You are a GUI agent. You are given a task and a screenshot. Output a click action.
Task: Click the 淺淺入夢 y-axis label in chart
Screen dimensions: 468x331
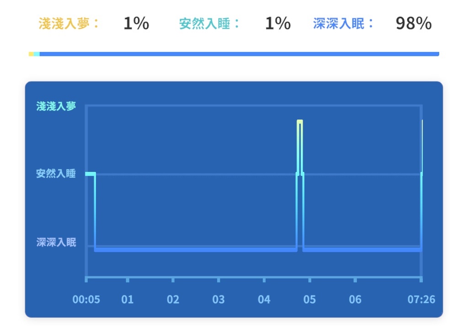coord(56,106)
